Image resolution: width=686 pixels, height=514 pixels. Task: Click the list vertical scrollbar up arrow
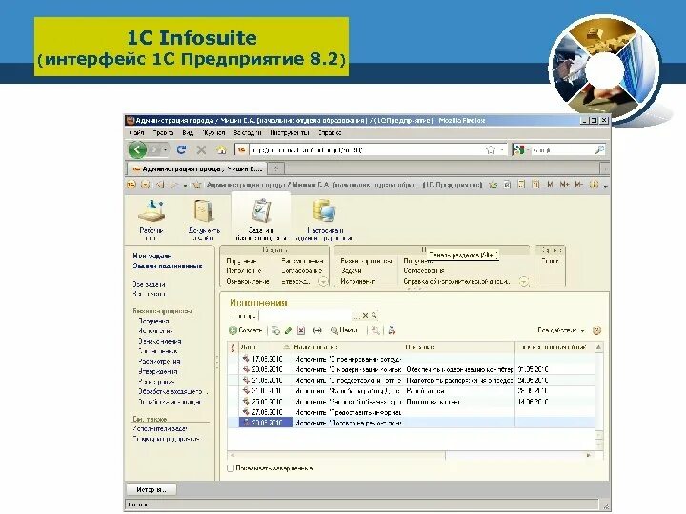click(x=598, y=347)
